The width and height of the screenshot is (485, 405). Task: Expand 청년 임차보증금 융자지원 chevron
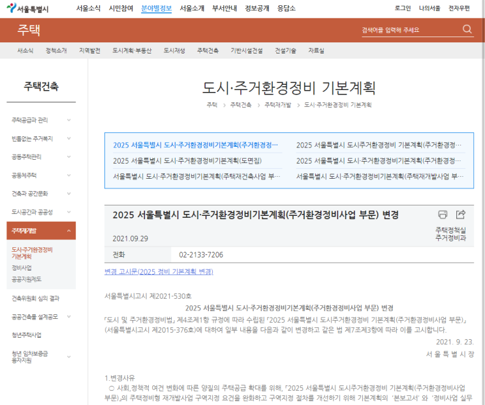pyautogui.click(x=69, y=357)
